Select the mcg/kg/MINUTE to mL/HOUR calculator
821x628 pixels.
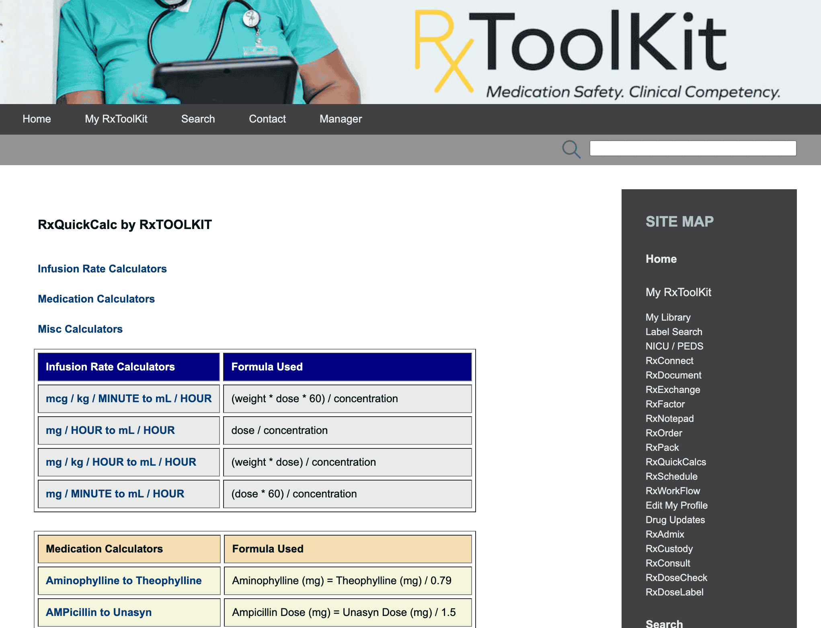(129, 399)
